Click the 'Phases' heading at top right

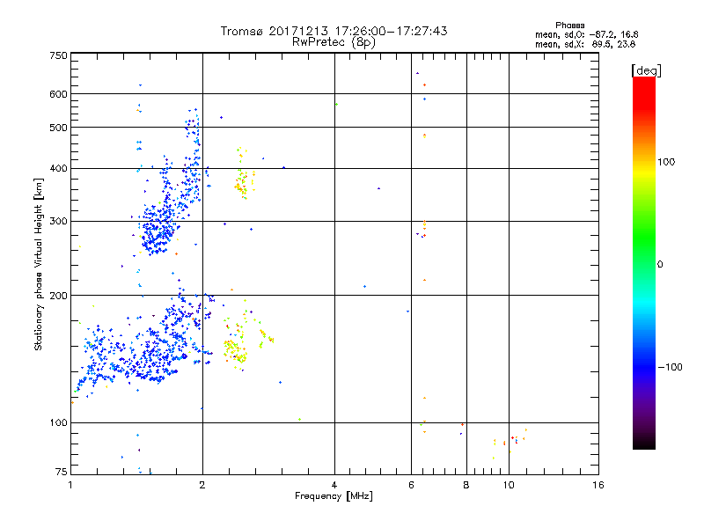pos(569,26)
